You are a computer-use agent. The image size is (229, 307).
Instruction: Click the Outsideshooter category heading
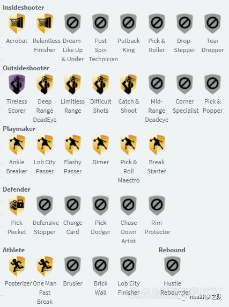pyautogui.click(x=26, y=68)
